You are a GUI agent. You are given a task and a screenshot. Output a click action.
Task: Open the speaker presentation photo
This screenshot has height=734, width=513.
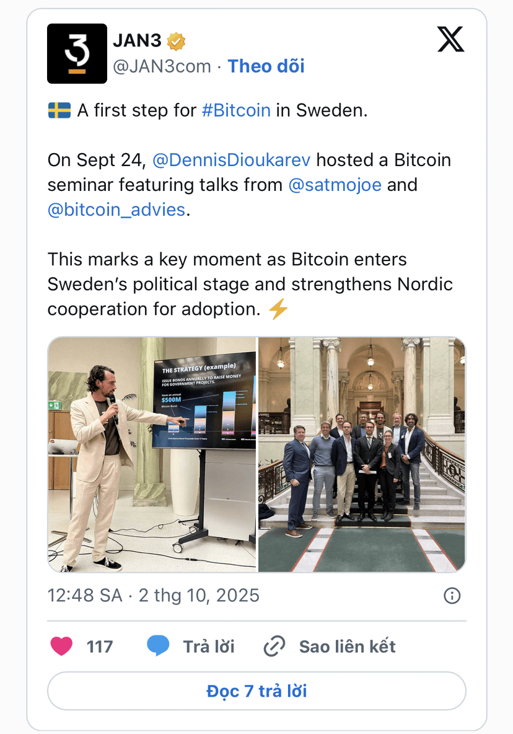tap(152, 454)
